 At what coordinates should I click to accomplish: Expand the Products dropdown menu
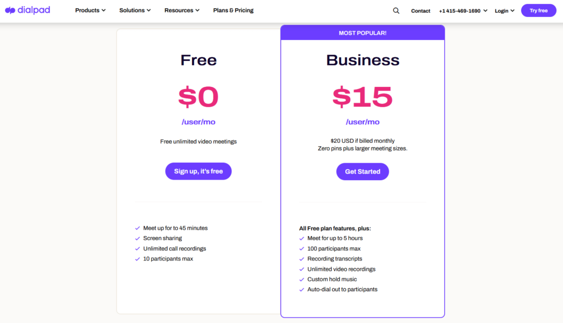90,10
